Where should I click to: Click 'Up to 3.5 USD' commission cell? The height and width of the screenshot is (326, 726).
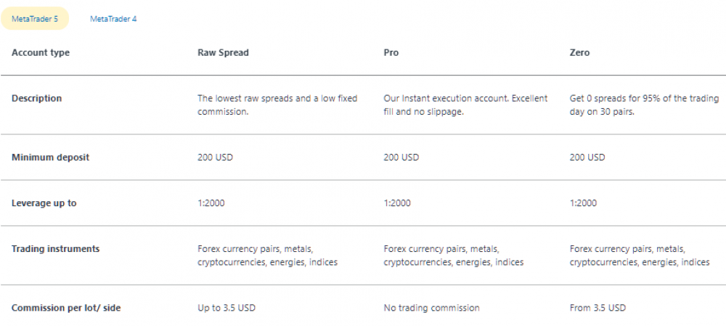point(227,307)
